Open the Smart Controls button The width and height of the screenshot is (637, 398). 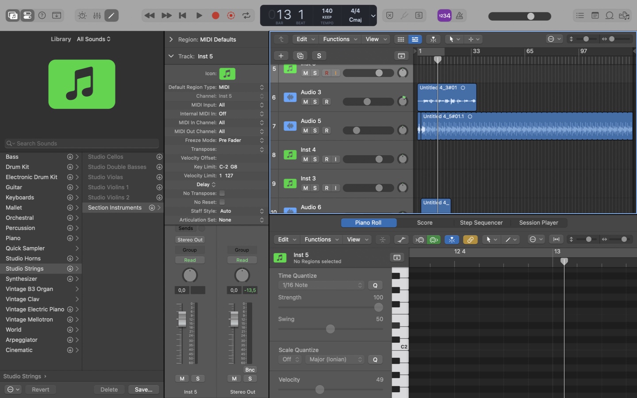click(x=82, y=15)
